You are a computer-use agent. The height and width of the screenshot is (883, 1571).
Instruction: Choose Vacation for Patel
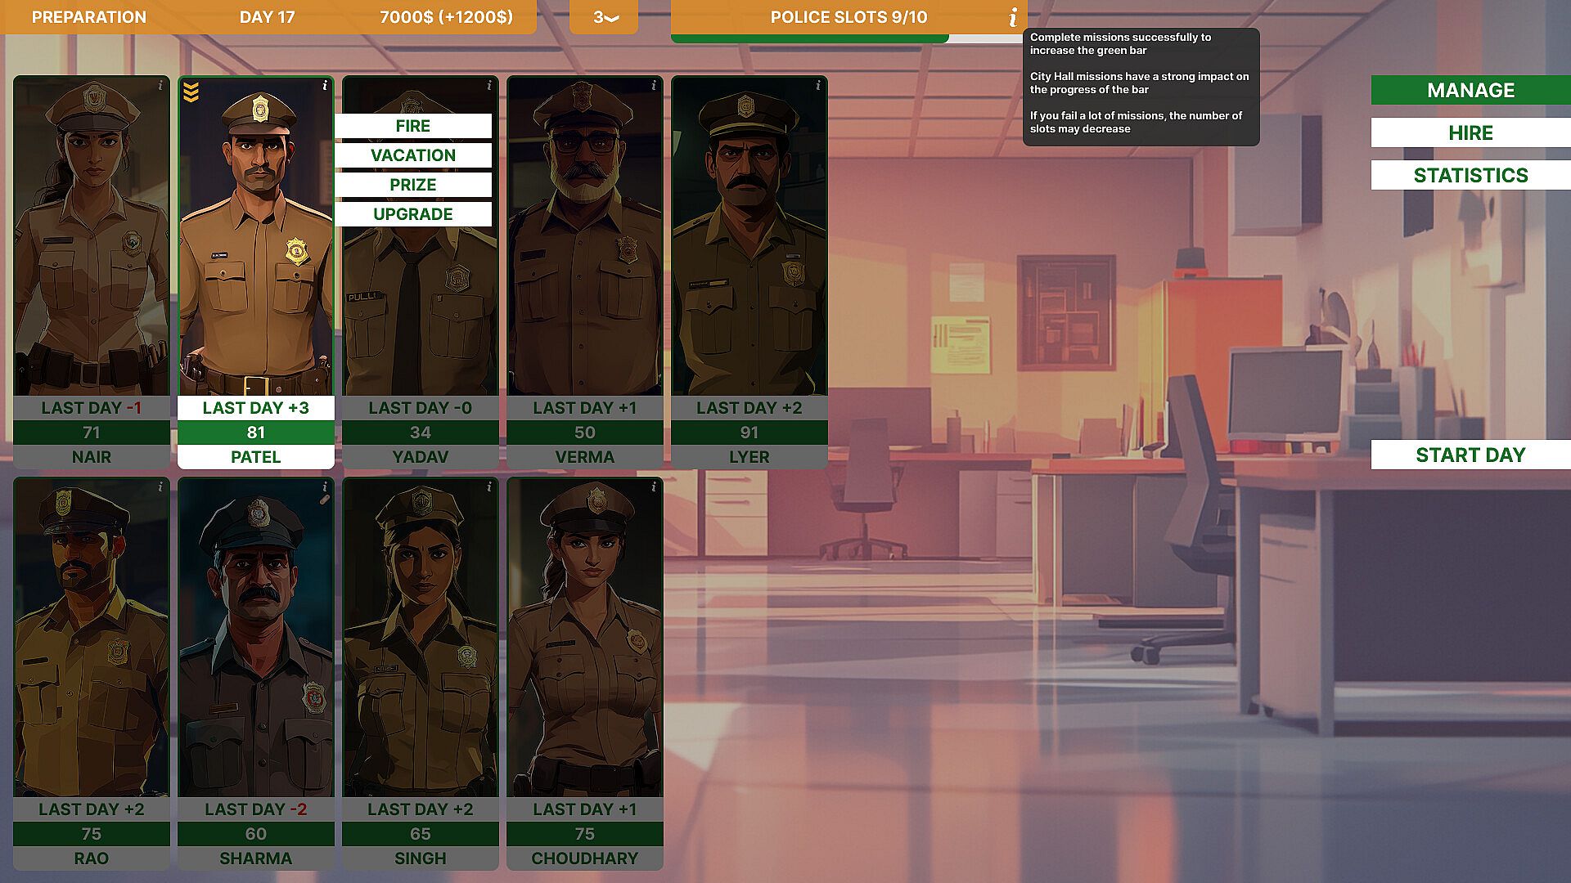coord(412,155)
